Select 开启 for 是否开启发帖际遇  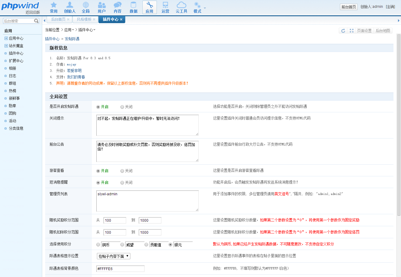tap(98, 107)
